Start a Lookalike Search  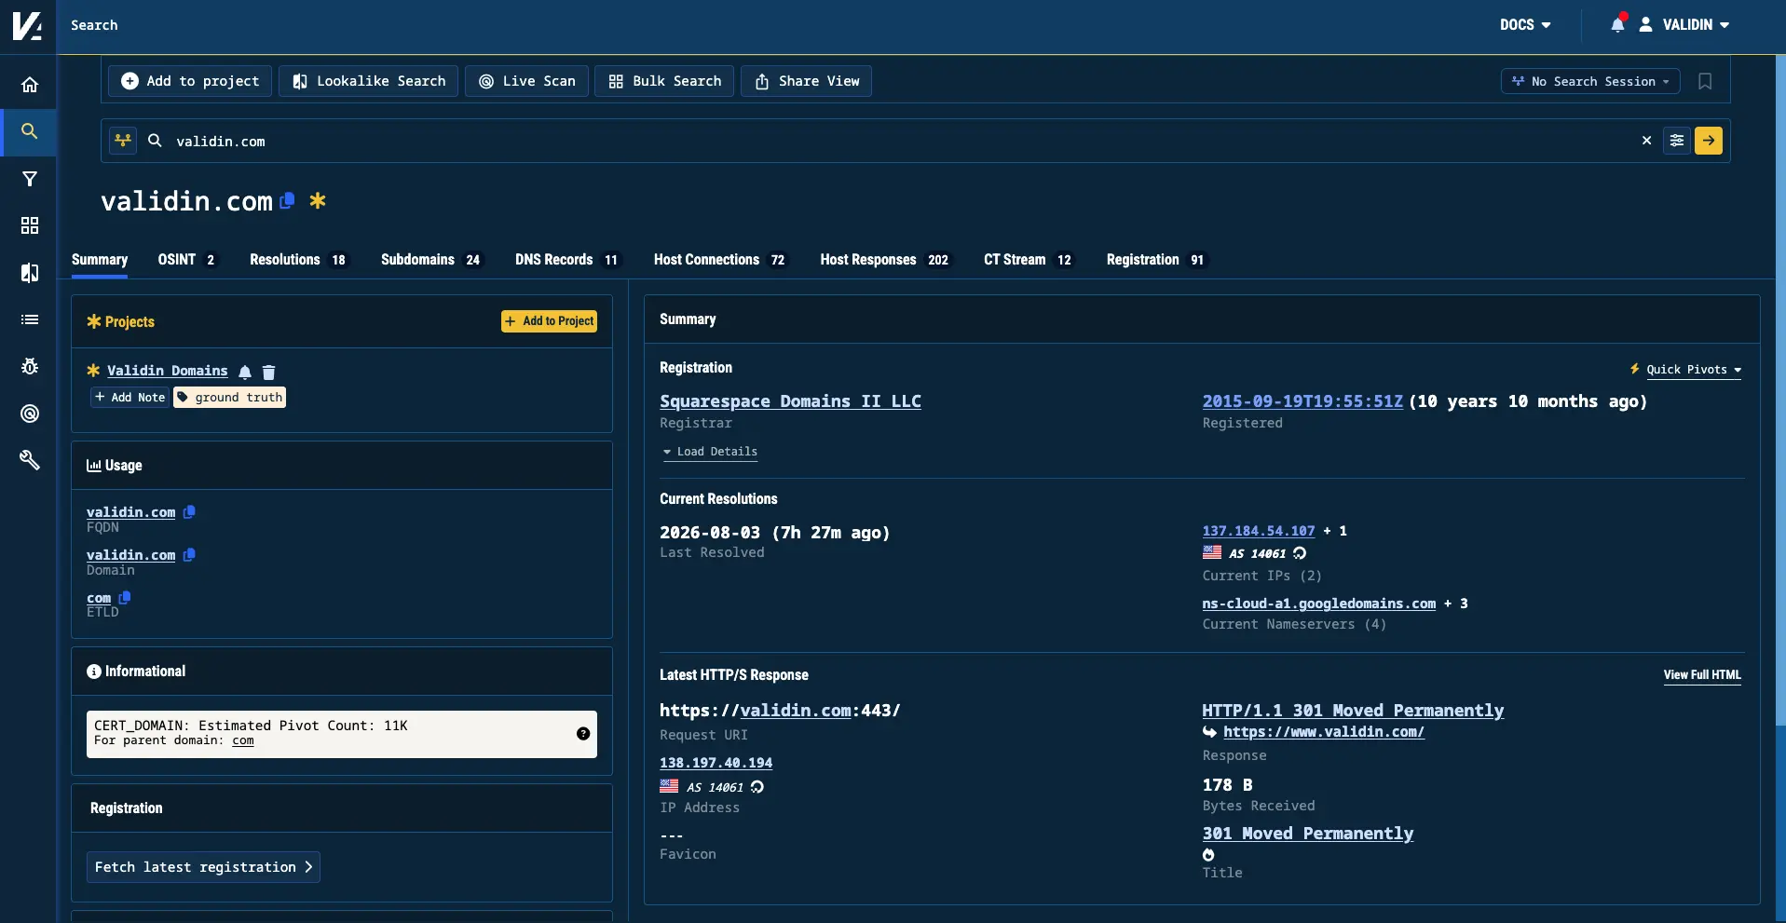(368, 81)
